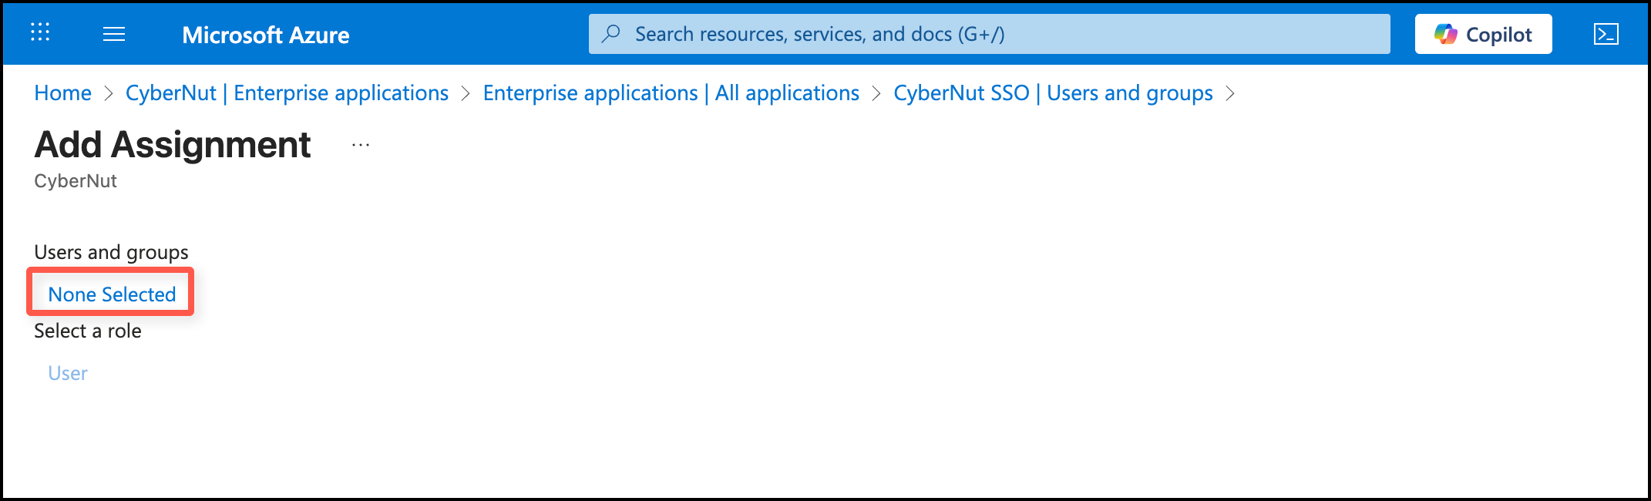The width and height of the screenshot is (1651, 501).
Task: Click the Add Assignment page heading
Action: [x=173, y=145]
